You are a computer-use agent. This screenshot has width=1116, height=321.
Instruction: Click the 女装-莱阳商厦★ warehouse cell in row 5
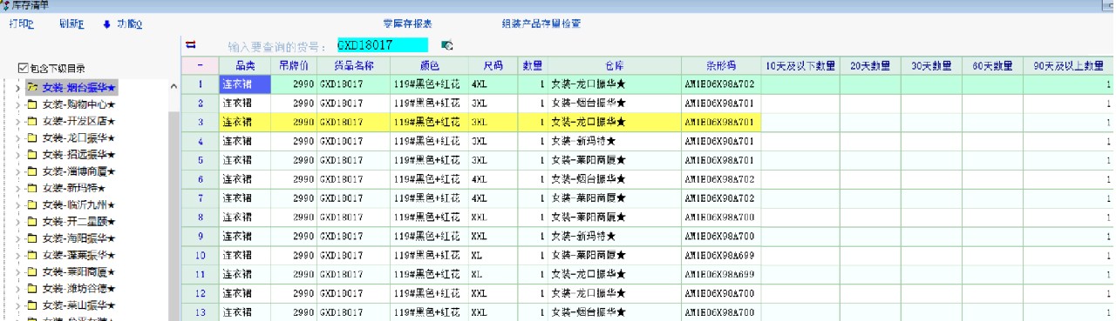point(614,160)
